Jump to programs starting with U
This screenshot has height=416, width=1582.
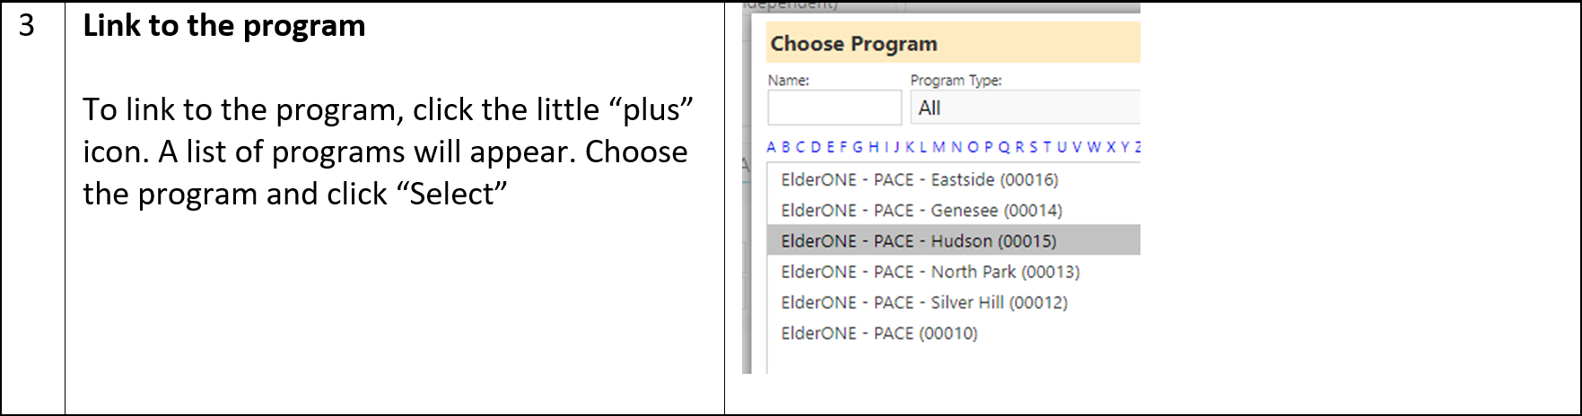click(x=1062, y=147)
